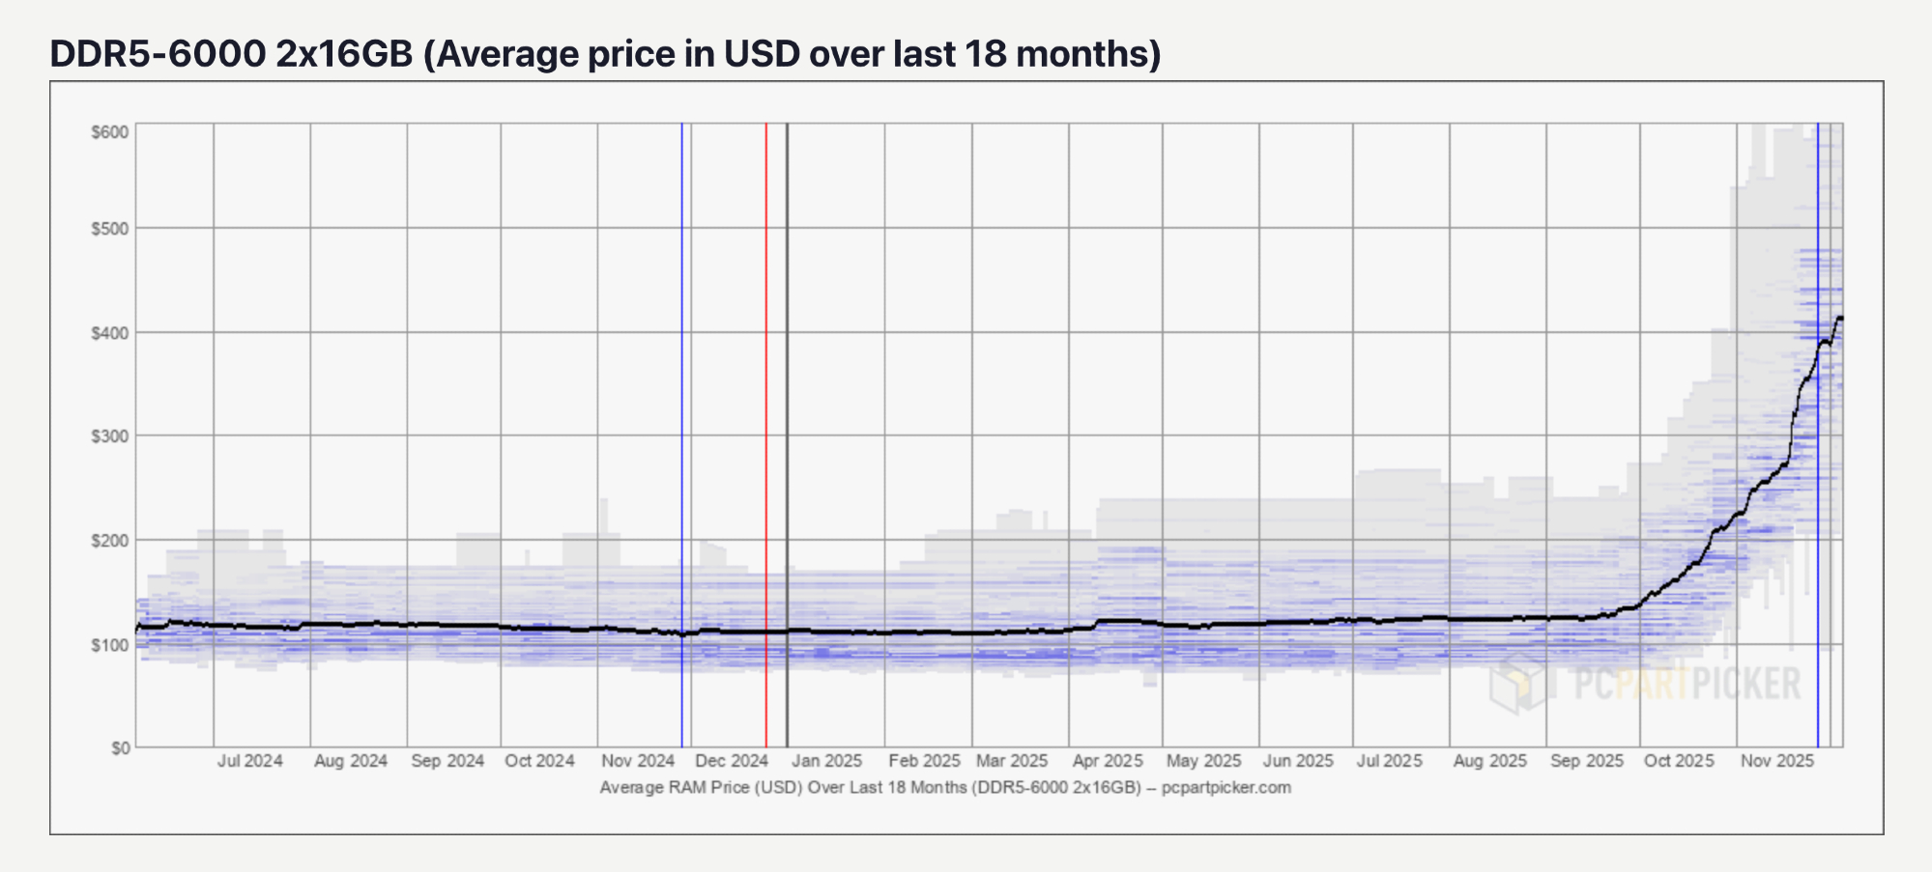The height and width of the screenshot is (872, 1932).
Task: Click the Jul 2024 x-axis label
Action: point(250,761)
